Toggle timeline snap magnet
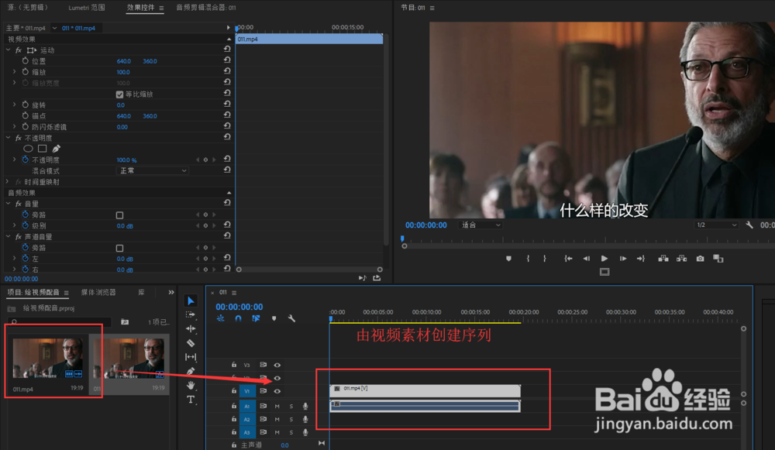Screen dimensions: 775x450 [x=238, y=318]
